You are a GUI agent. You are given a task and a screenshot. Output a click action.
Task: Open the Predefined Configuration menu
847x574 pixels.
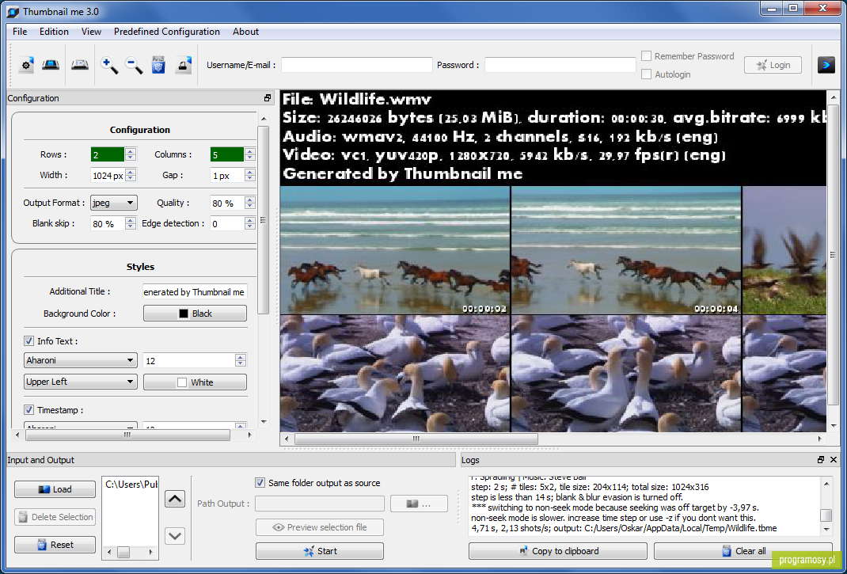[167, 32]
